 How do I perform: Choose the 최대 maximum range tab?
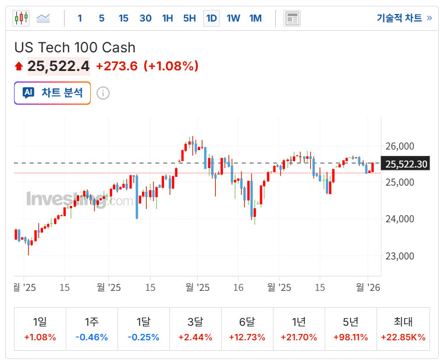pos(403,329)
